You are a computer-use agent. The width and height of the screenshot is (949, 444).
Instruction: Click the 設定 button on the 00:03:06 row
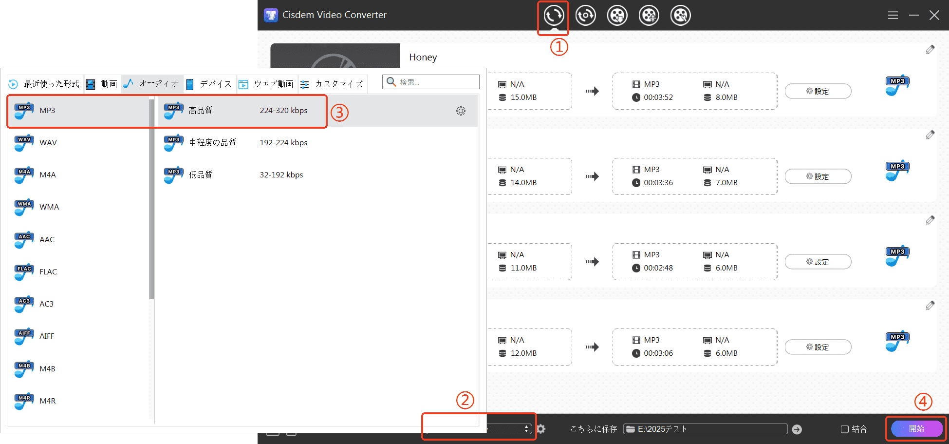coord(818,347)
